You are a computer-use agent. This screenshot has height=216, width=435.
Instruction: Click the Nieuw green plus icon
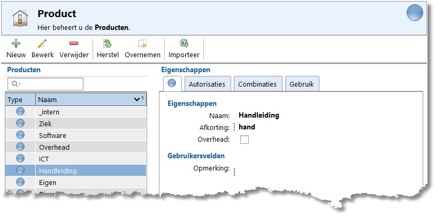[x=16, y=44]
